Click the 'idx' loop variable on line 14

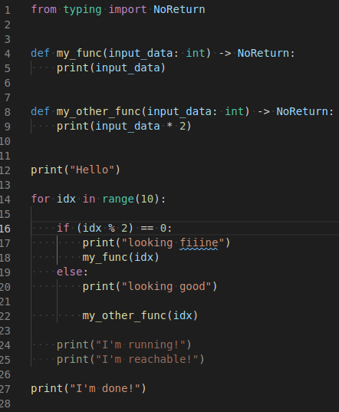click(x=66, y=199)
